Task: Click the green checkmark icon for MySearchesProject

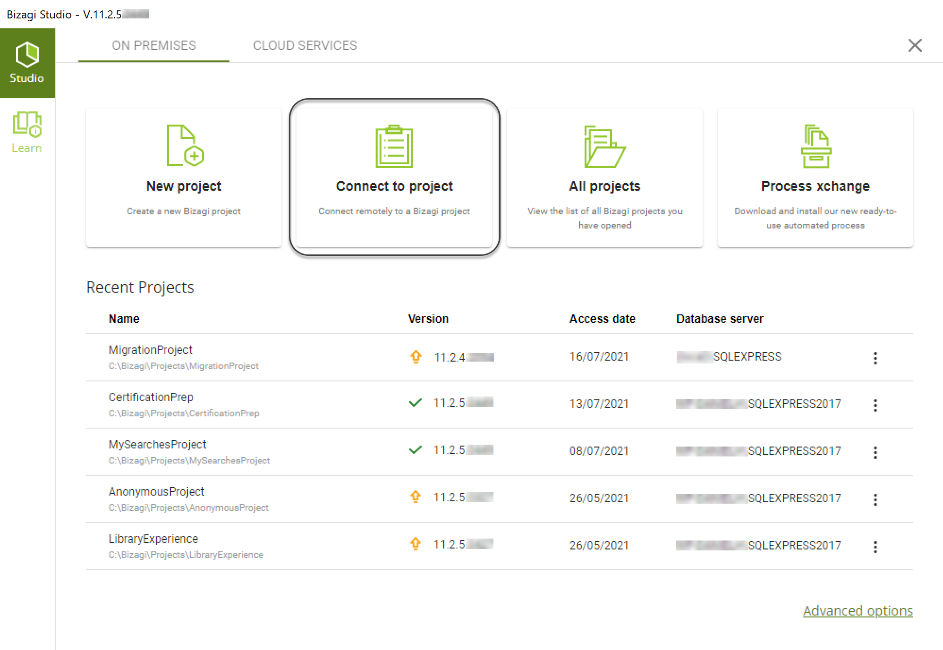Action: (x=415, y=450)
